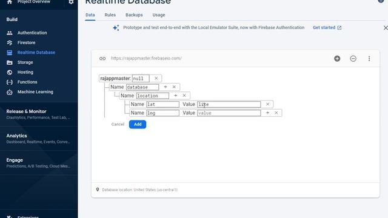Click the Functions brackets icon
The image size is (388, 218).
[10, 82]
